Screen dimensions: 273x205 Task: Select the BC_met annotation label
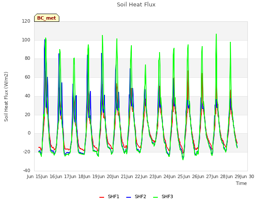[46, 18]
